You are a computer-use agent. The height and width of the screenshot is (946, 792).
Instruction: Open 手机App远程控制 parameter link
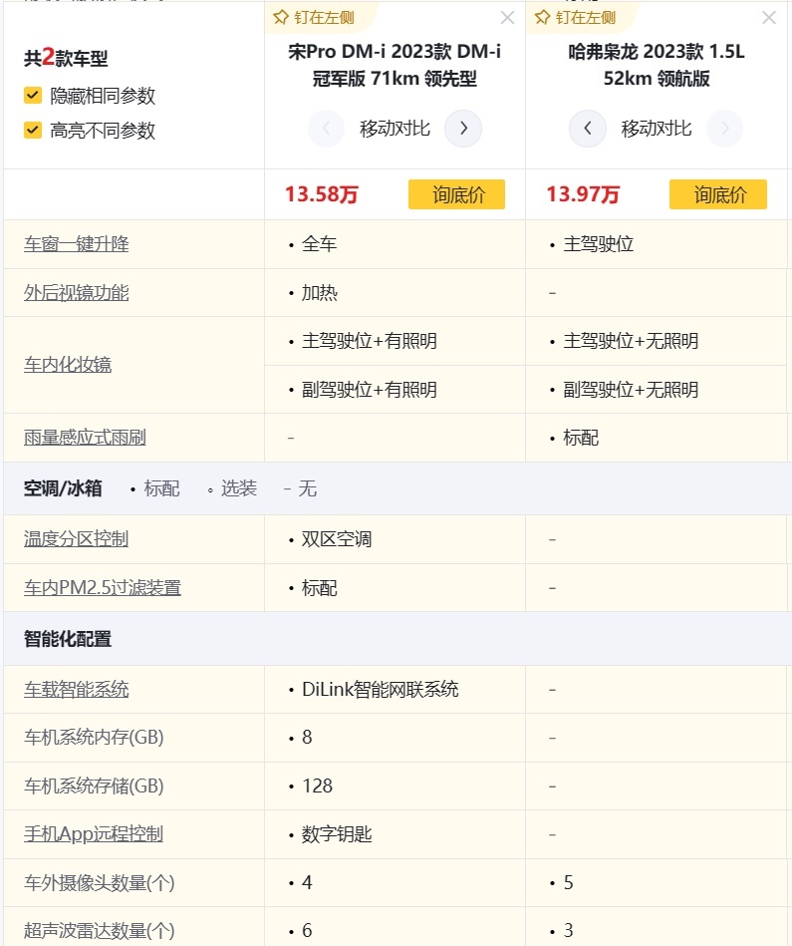pos(94,833)
